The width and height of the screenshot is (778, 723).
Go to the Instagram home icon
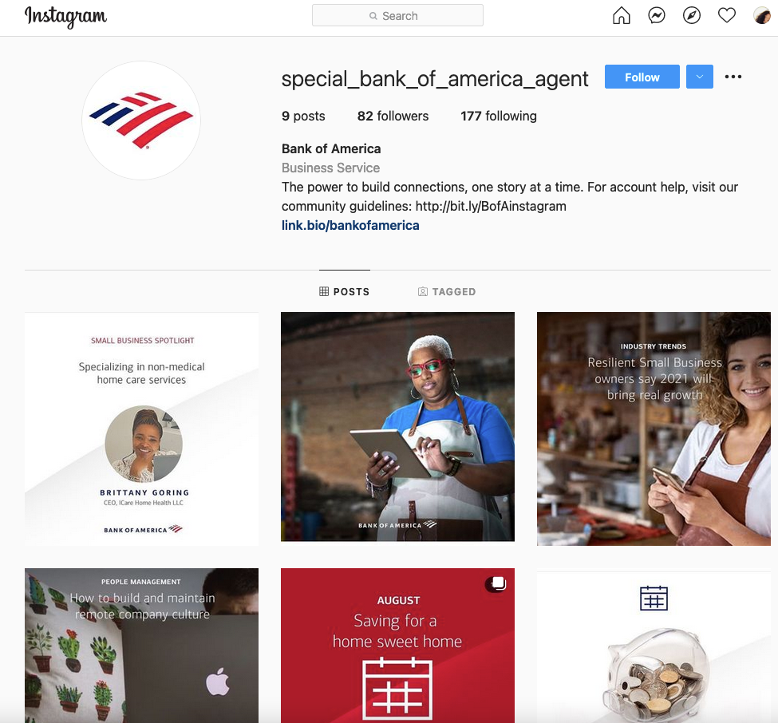point(622,15)
